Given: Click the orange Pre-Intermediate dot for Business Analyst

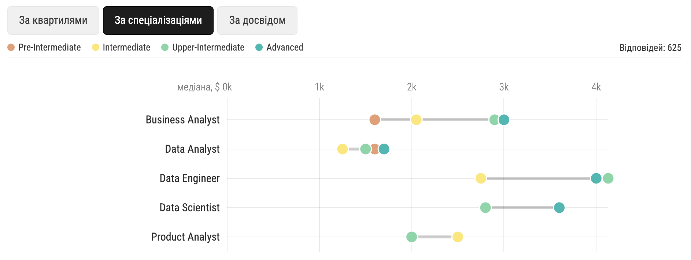Looking at the screenshot, I should point(374,120).
